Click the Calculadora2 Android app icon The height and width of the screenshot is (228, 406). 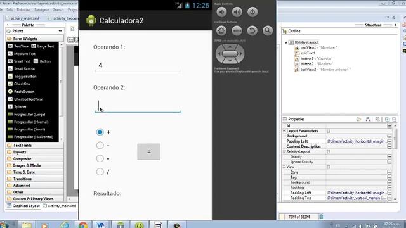pos(91,21)
